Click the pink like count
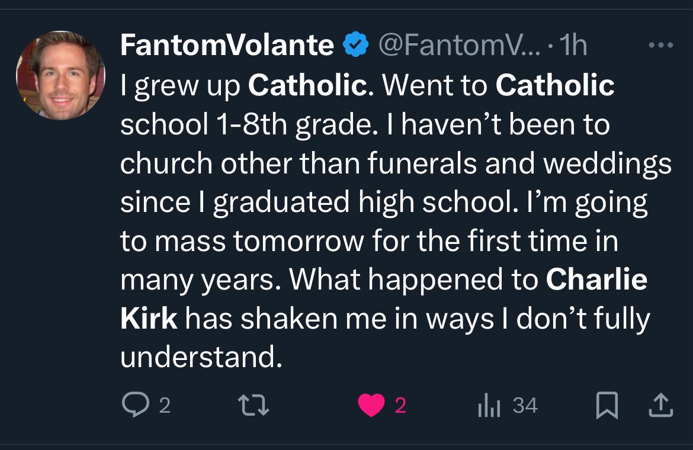The width and height of the screenshot is (693, 450). pyautogui.click(x=400, y=406)
